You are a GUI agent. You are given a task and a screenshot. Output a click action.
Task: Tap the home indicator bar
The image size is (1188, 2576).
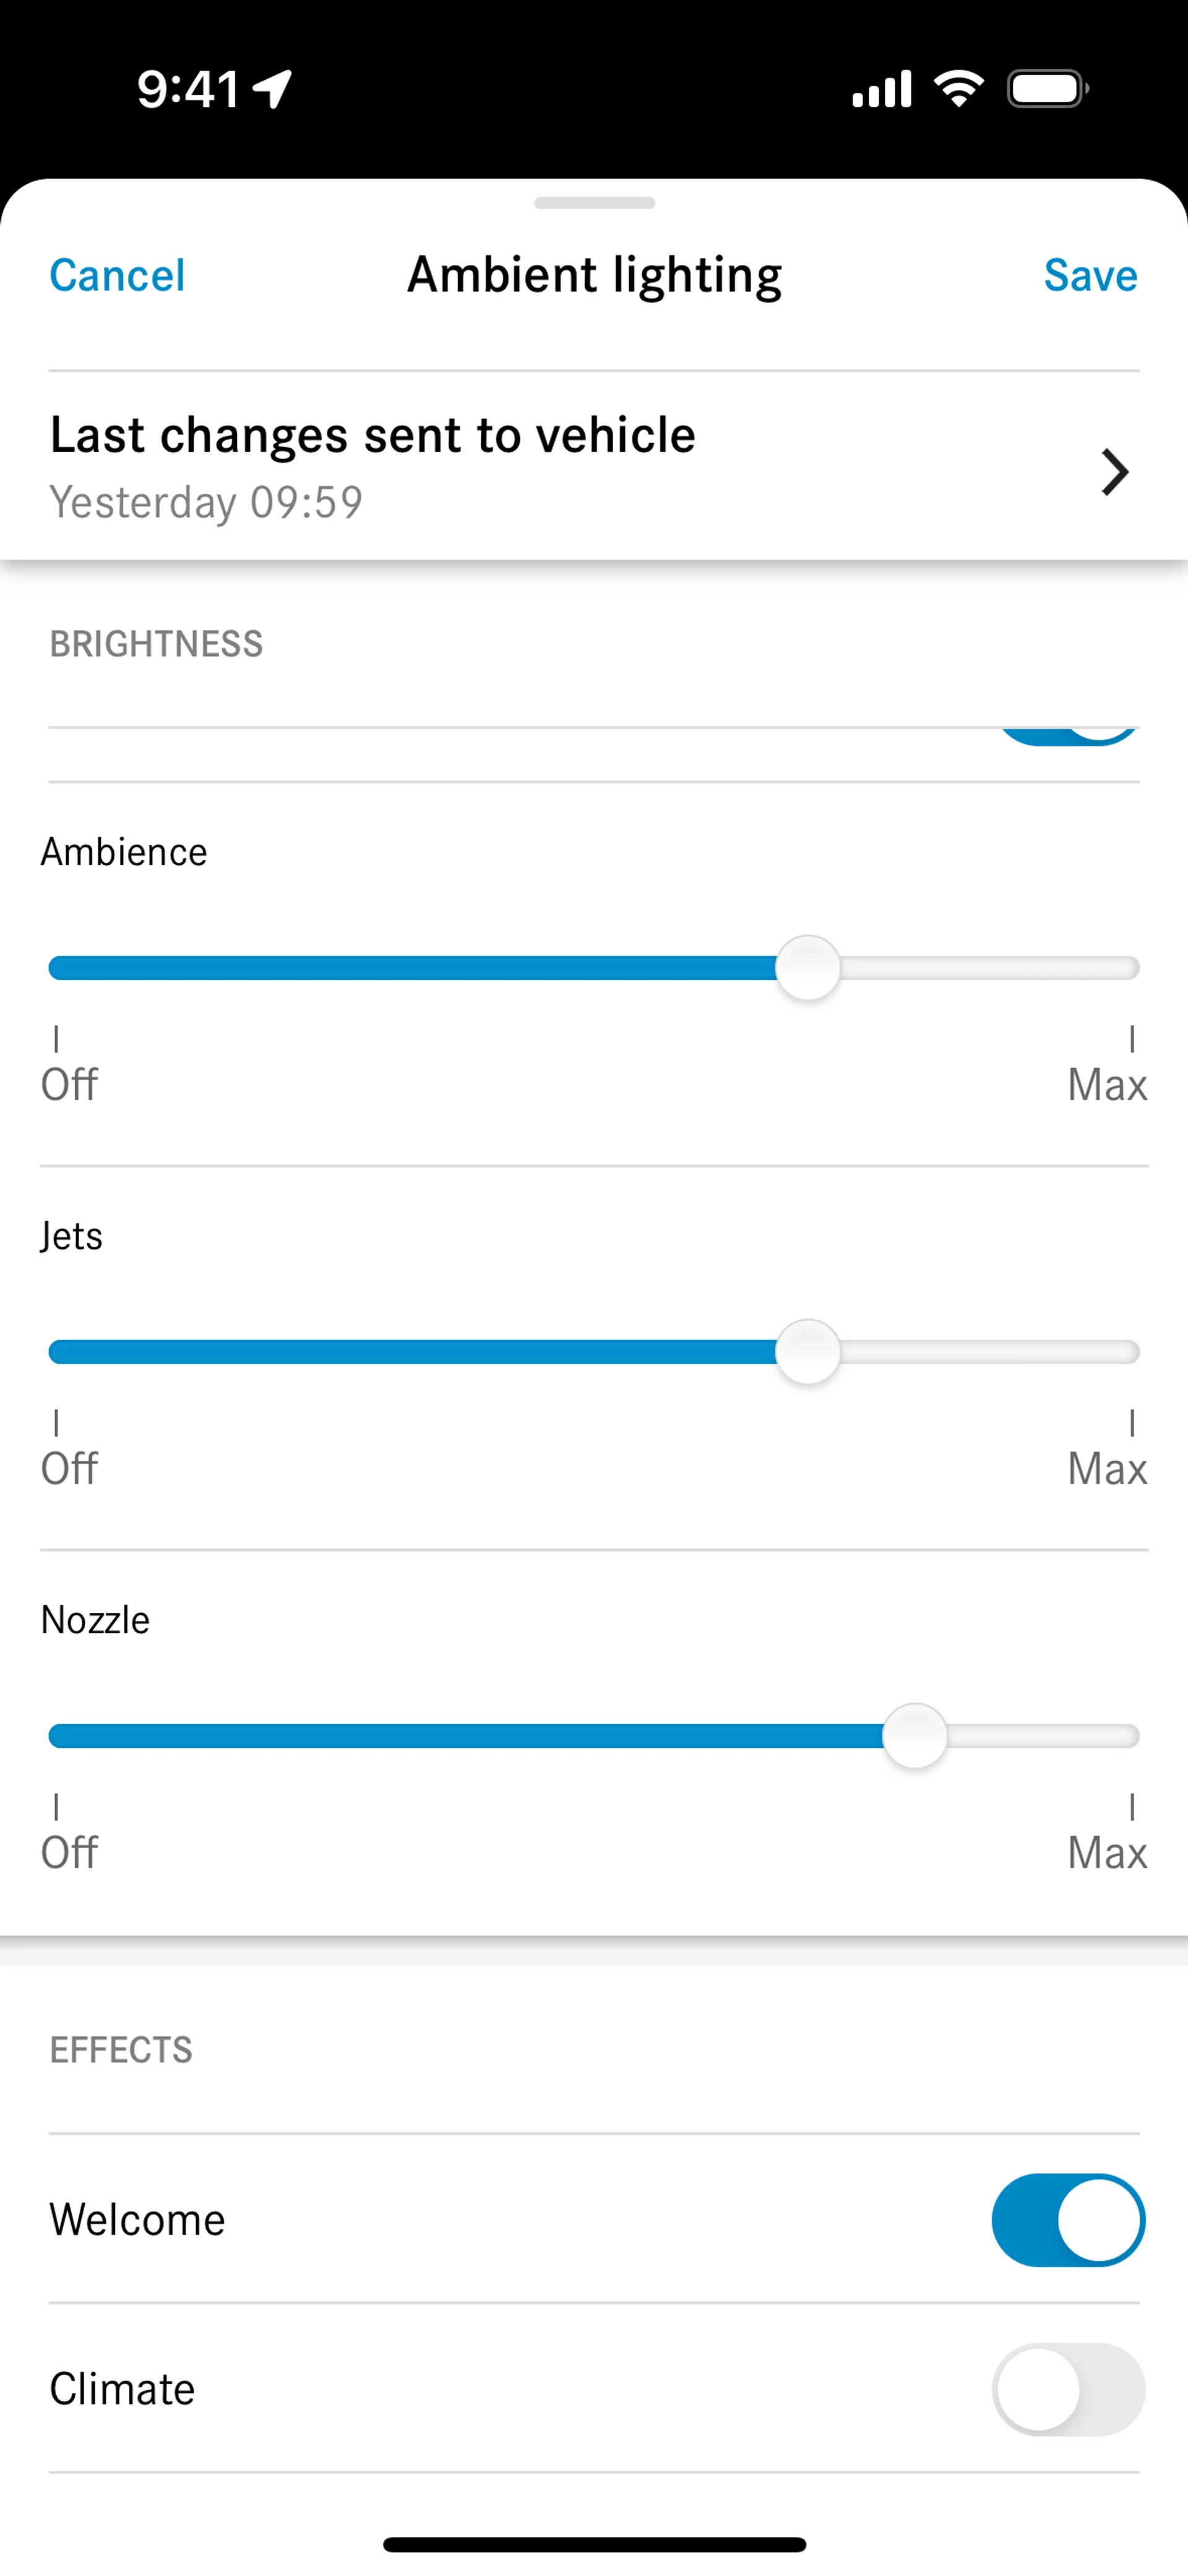click(594, 2545)
